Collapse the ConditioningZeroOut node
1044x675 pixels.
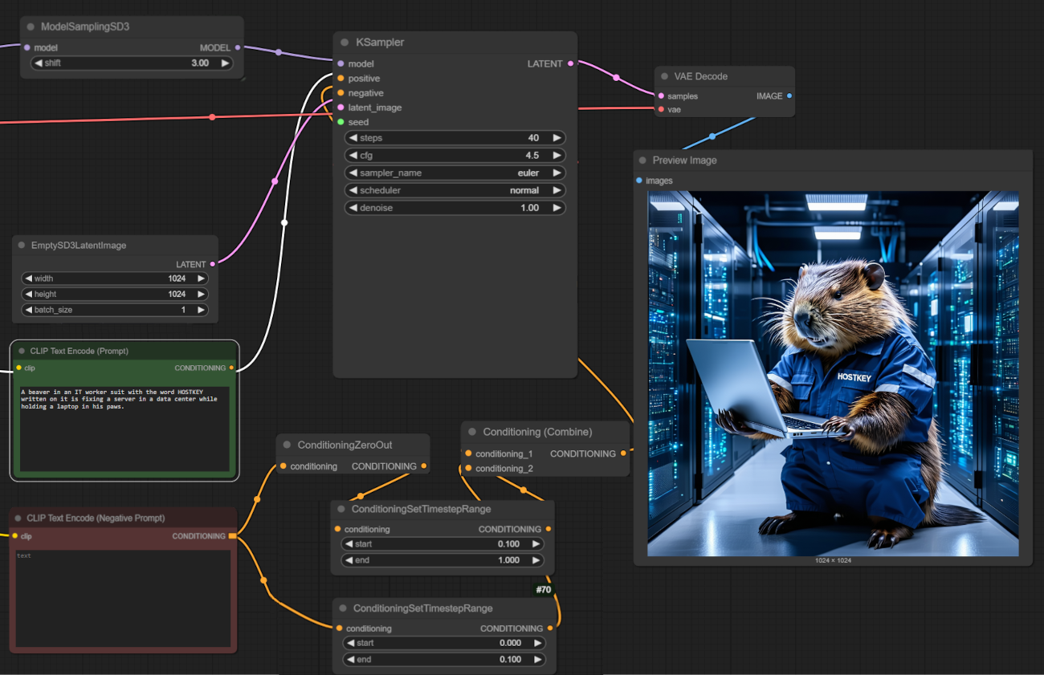[287, 445]
